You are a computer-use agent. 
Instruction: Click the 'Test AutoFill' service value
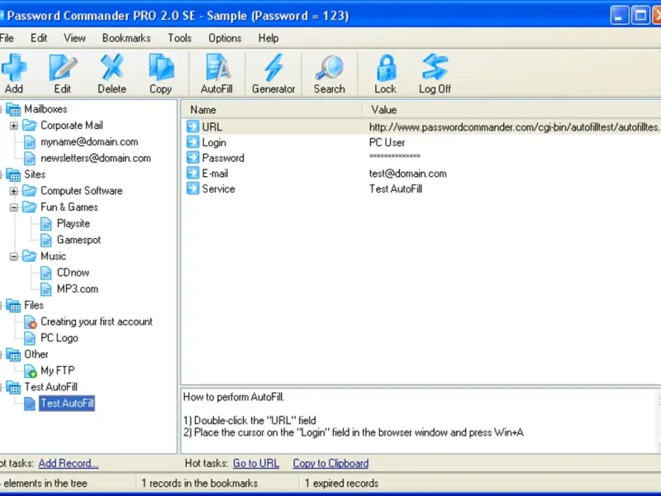396,189
